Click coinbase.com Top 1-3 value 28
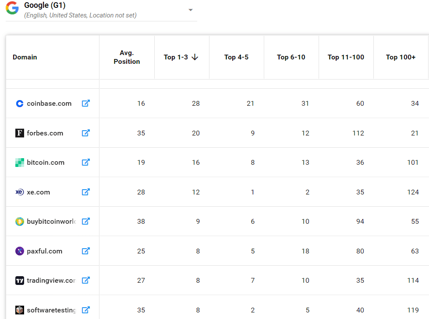The height and width of the screenshot is (319, 429). click(195, 104)
